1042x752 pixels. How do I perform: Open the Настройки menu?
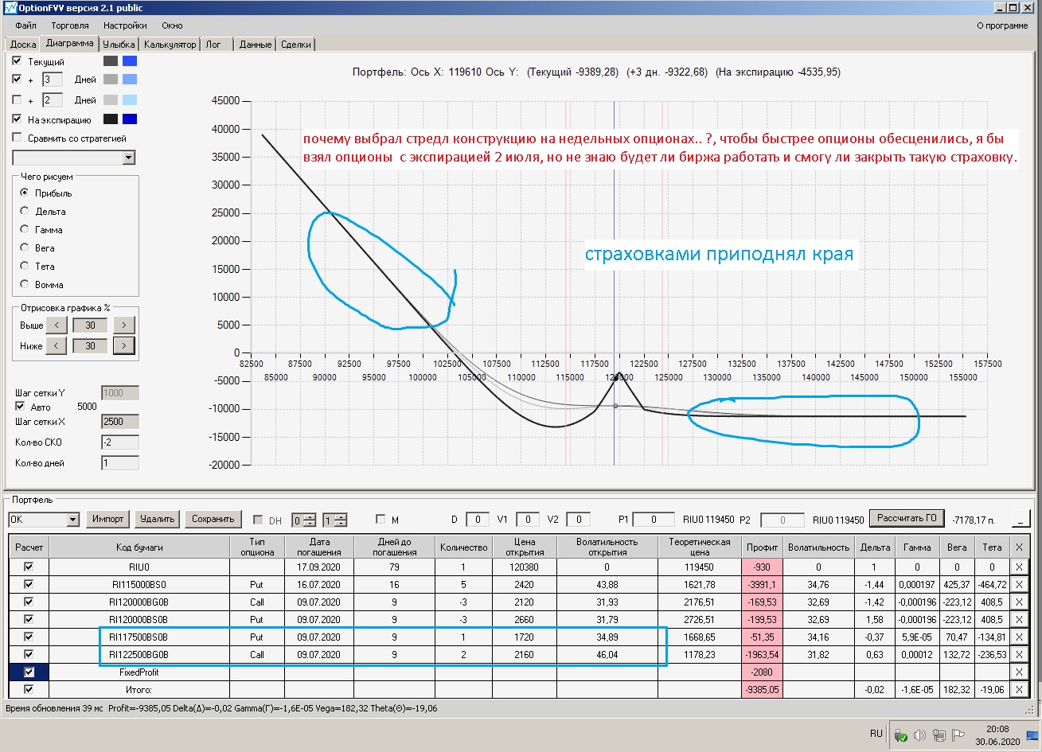(x=125, y=25)
